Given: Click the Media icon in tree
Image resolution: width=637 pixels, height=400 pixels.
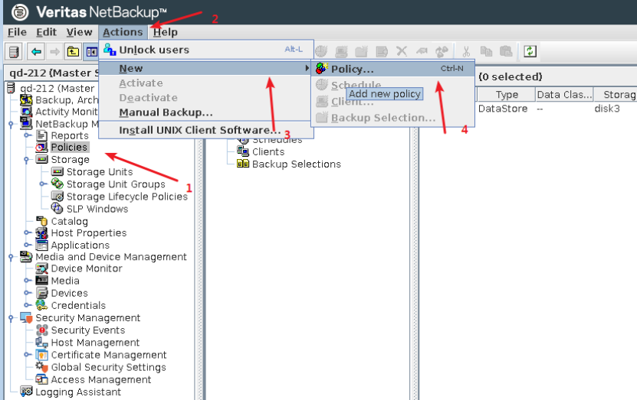Looking at the screenshot, I should click(x=42, y=281).
